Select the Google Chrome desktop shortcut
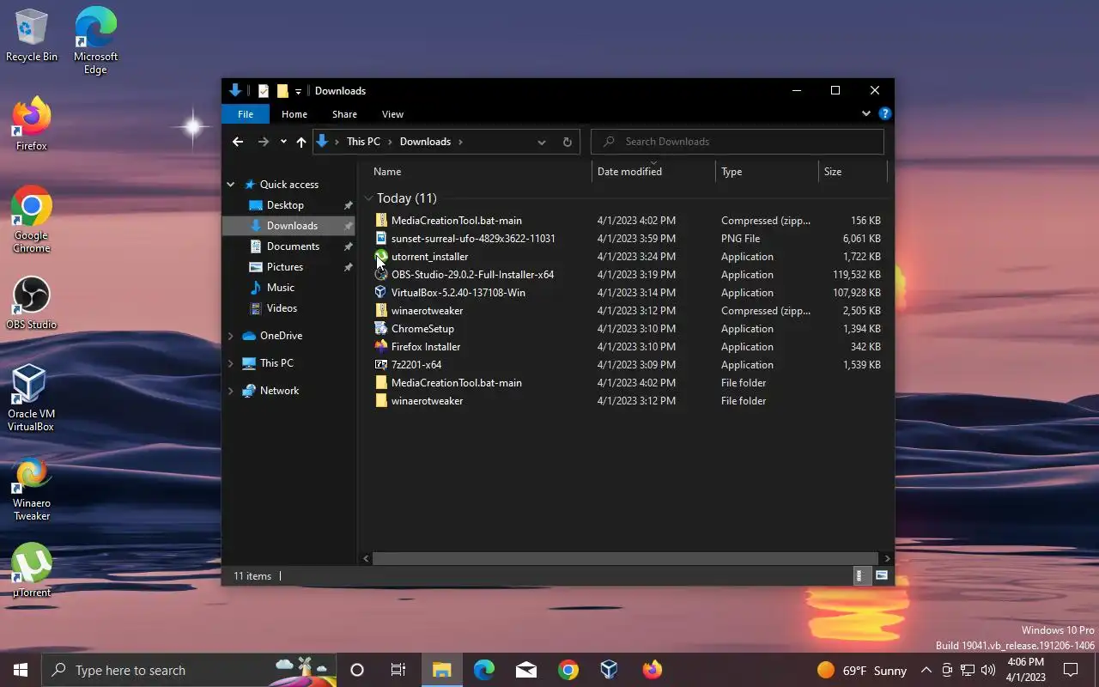The width and height of the screenshot is (1099, 687). [32, 220]
